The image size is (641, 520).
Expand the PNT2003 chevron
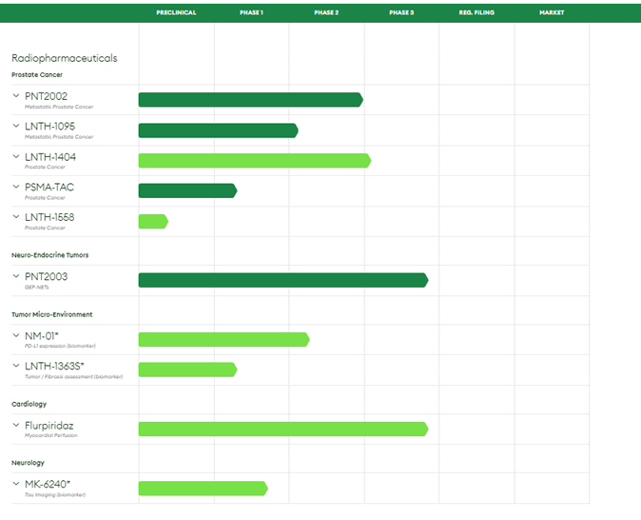coord(16,277)
